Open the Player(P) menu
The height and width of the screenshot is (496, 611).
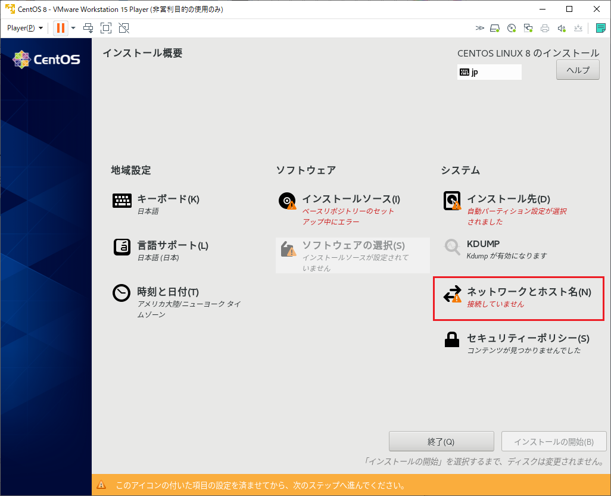tap(23, 28)
